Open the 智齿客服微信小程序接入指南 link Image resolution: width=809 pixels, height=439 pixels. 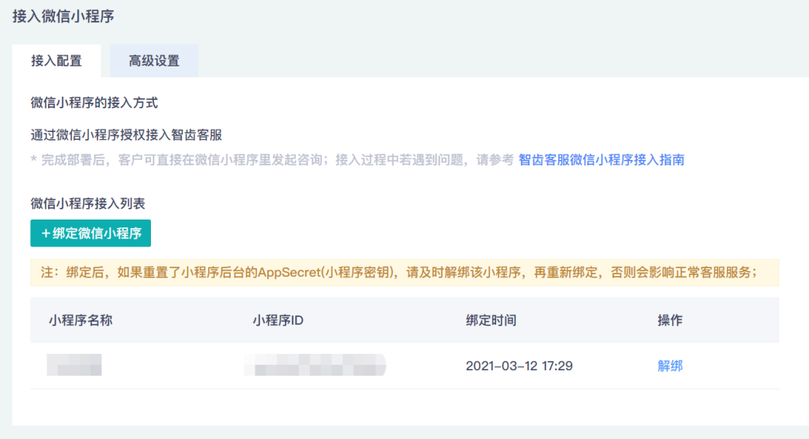(601, 160)
